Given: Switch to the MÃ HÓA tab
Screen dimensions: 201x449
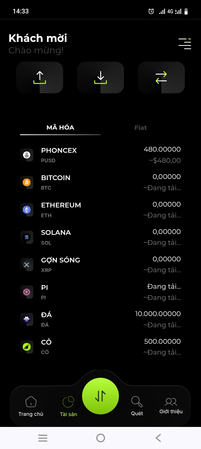Looking at the screenshot, I should pos(60,128).
